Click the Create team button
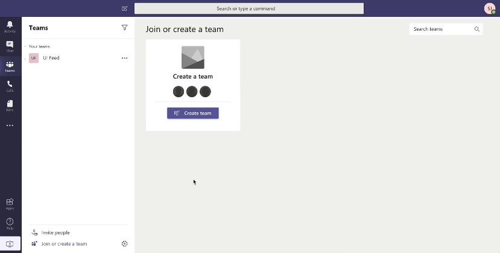Viewport: 500px width, 253px height. coord(193,114)
